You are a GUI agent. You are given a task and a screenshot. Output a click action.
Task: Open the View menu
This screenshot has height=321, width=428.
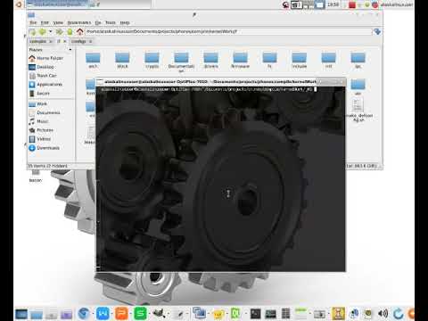(x=58, y=22)
